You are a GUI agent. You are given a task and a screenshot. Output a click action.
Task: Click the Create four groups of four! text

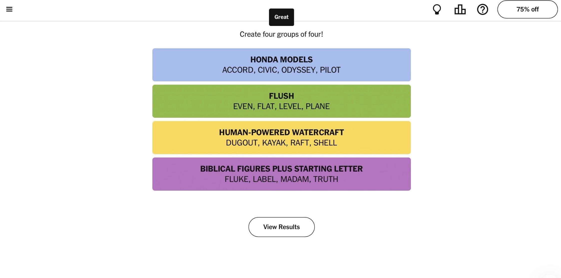point(281,34)
